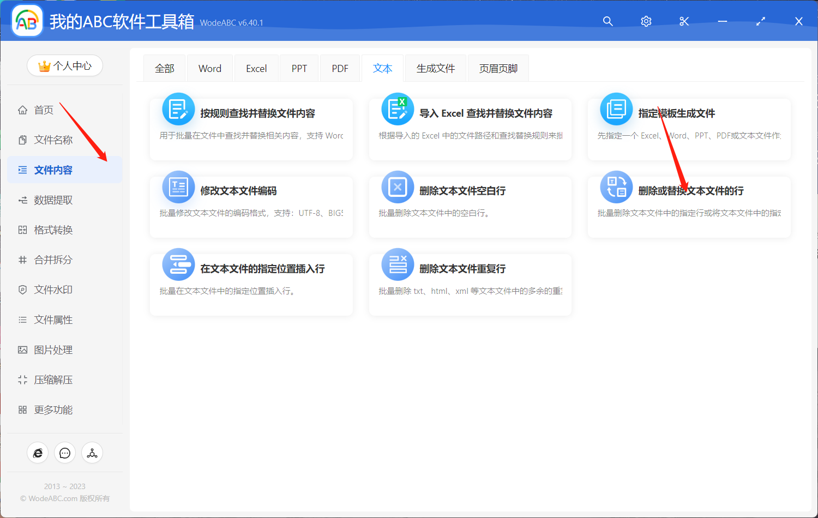Viewport: 818px width, 518px height.
Task: Open the 删除文本文件重复行 tool
Action: (x=470, y=284)
